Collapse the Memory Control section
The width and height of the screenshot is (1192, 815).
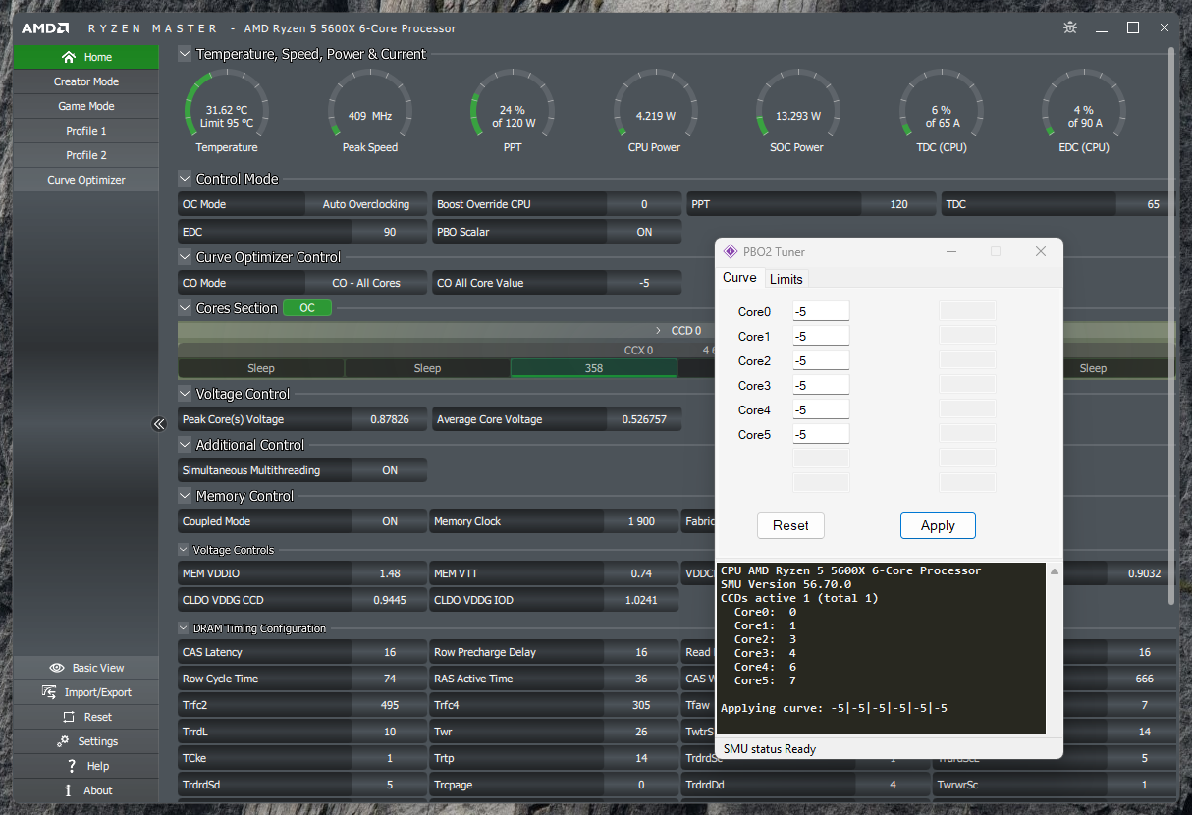point(185,496)
